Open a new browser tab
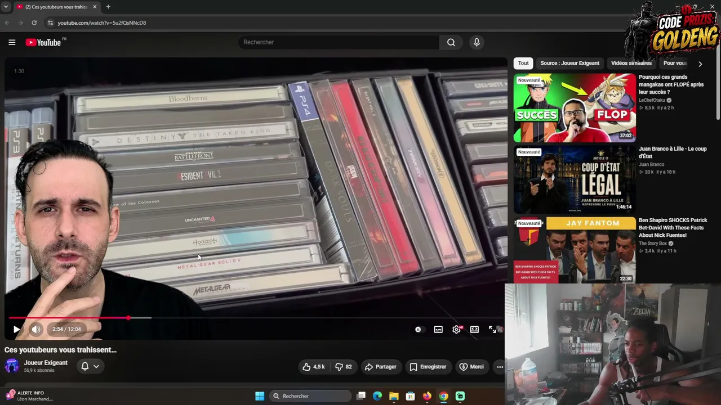Screen dimensions: 721x405 coord(108,7)
